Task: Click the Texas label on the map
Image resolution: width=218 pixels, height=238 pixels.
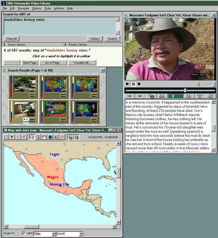Action: pyautogui.click(x=54, y=154)
